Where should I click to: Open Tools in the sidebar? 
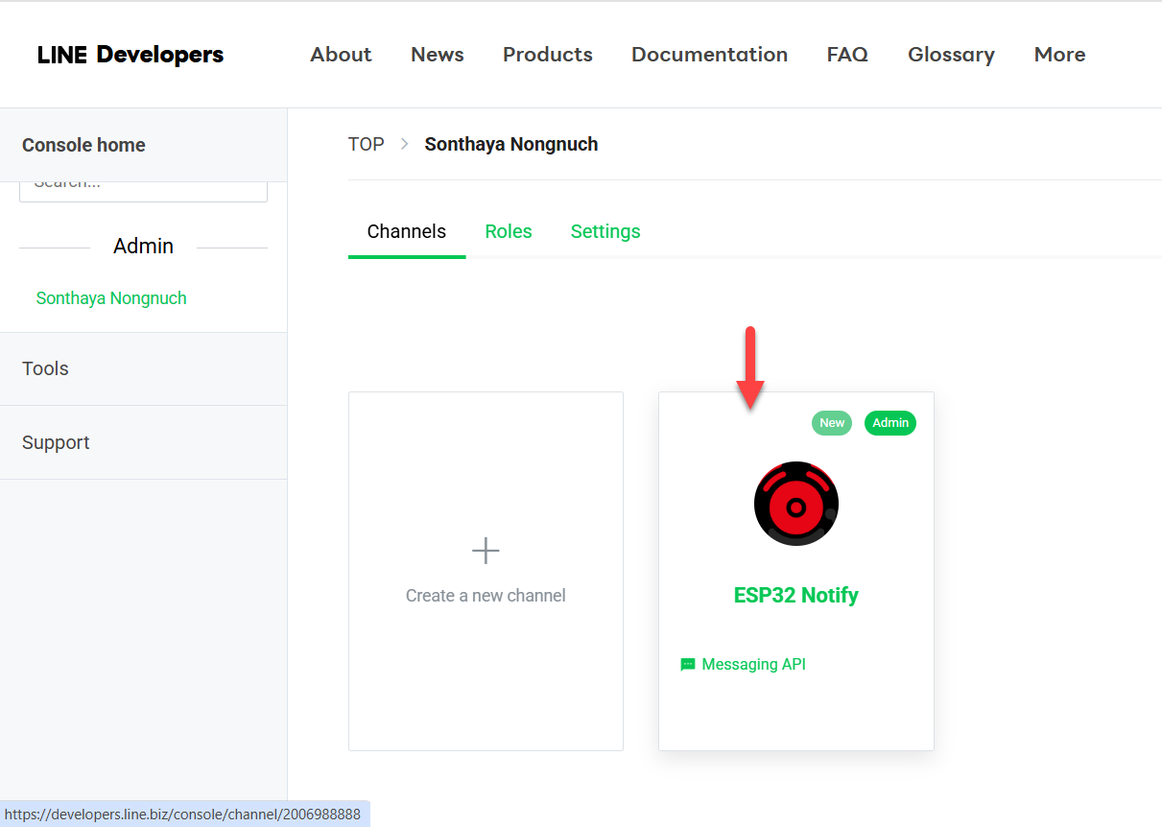pyautogui.click(x=143, y=368)
